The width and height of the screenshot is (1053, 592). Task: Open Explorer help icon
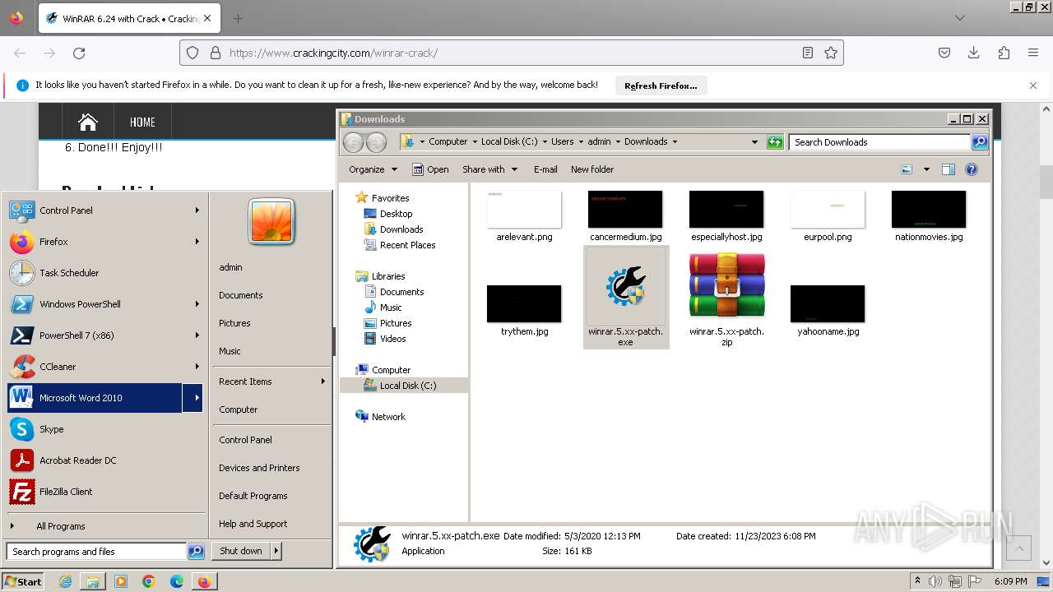[972, 169]
